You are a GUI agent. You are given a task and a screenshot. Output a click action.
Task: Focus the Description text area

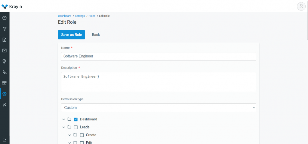pos(159,82)
